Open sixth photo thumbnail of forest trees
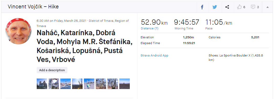 [x=101, y=84]
